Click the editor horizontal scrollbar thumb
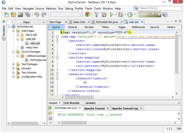The image size is (184, 133). (x=79, y=97)
